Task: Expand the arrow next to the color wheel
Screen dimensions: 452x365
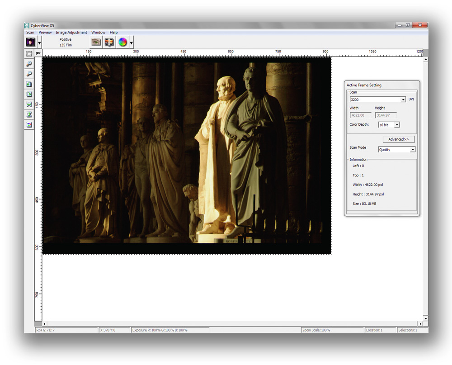Action: [x=131, y=43]
